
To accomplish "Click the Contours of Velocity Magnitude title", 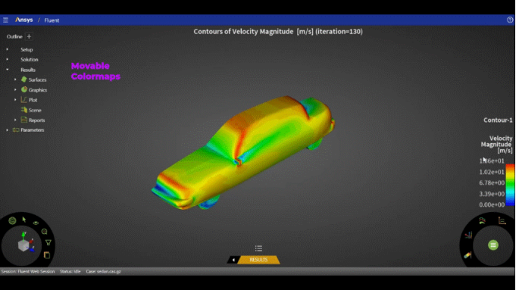I will coord(278,32).
